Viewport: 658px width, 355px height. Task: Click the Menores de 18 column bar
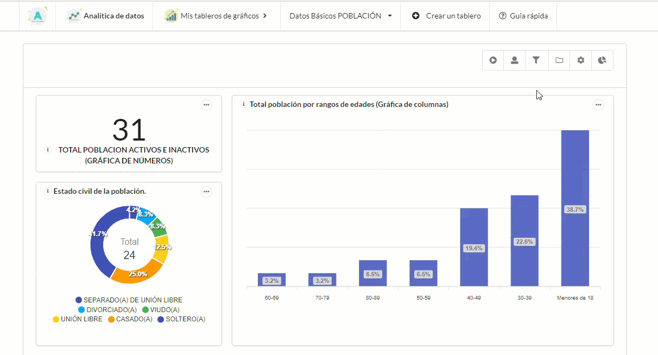point(575,208)
